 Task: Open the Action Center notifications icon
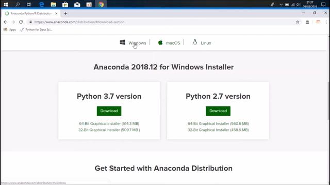(x=323, y=5)
